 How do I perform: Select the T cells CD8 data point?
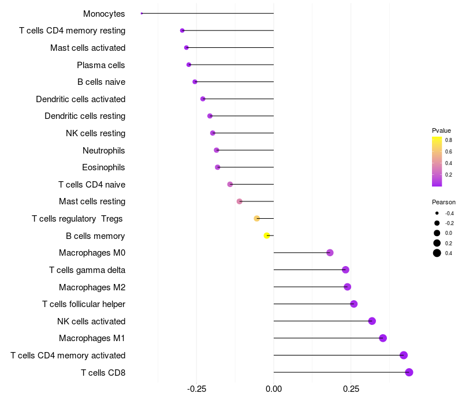click(x=409, y=372)
